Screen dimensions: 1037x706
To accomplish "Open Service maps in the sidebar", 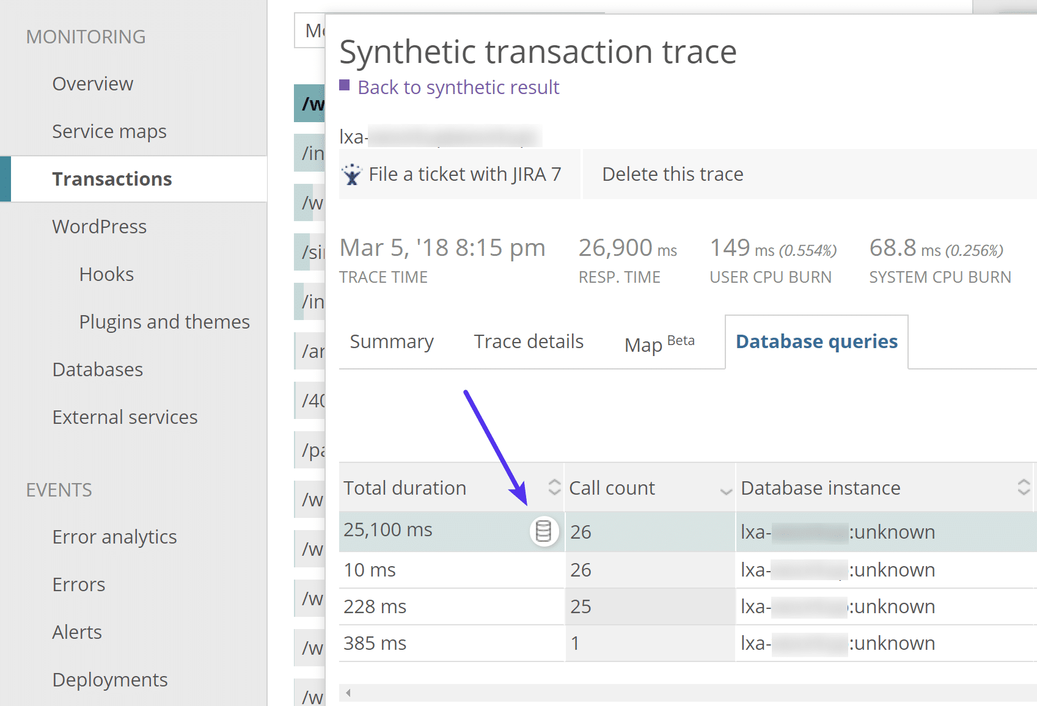I will click(109, 131).
